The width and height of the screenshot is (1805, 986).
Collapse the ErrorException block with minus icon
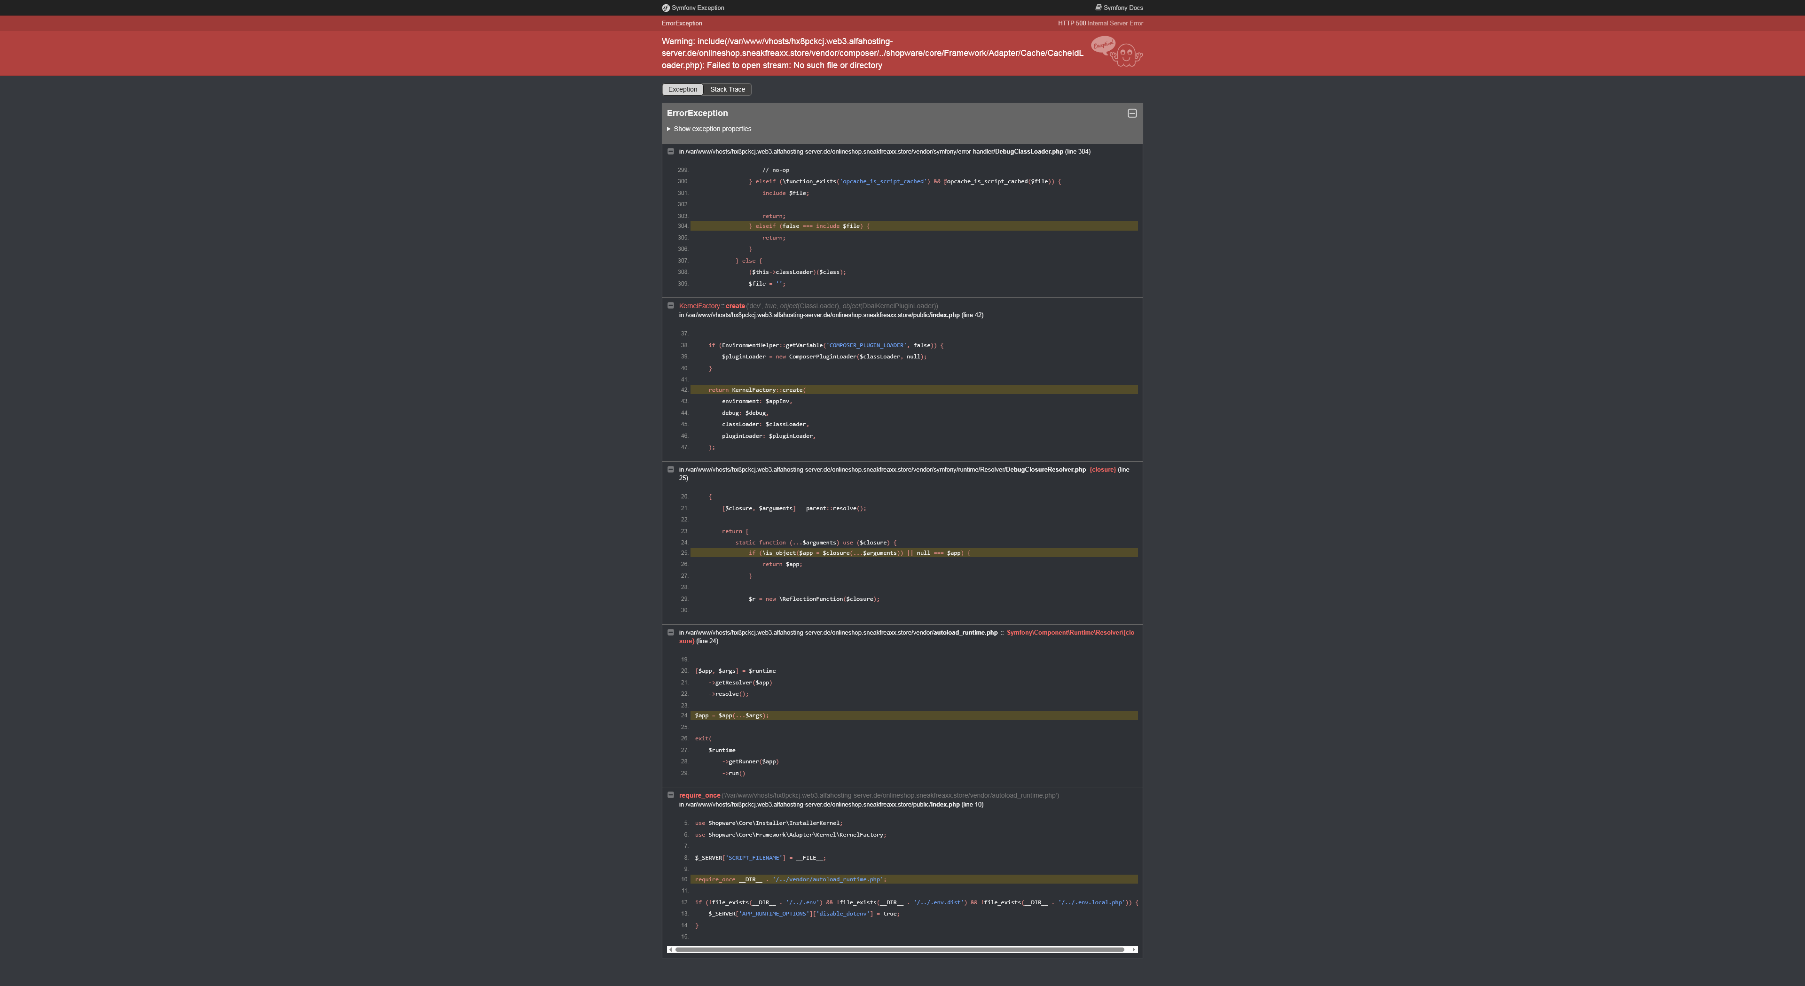[1131, 114]
